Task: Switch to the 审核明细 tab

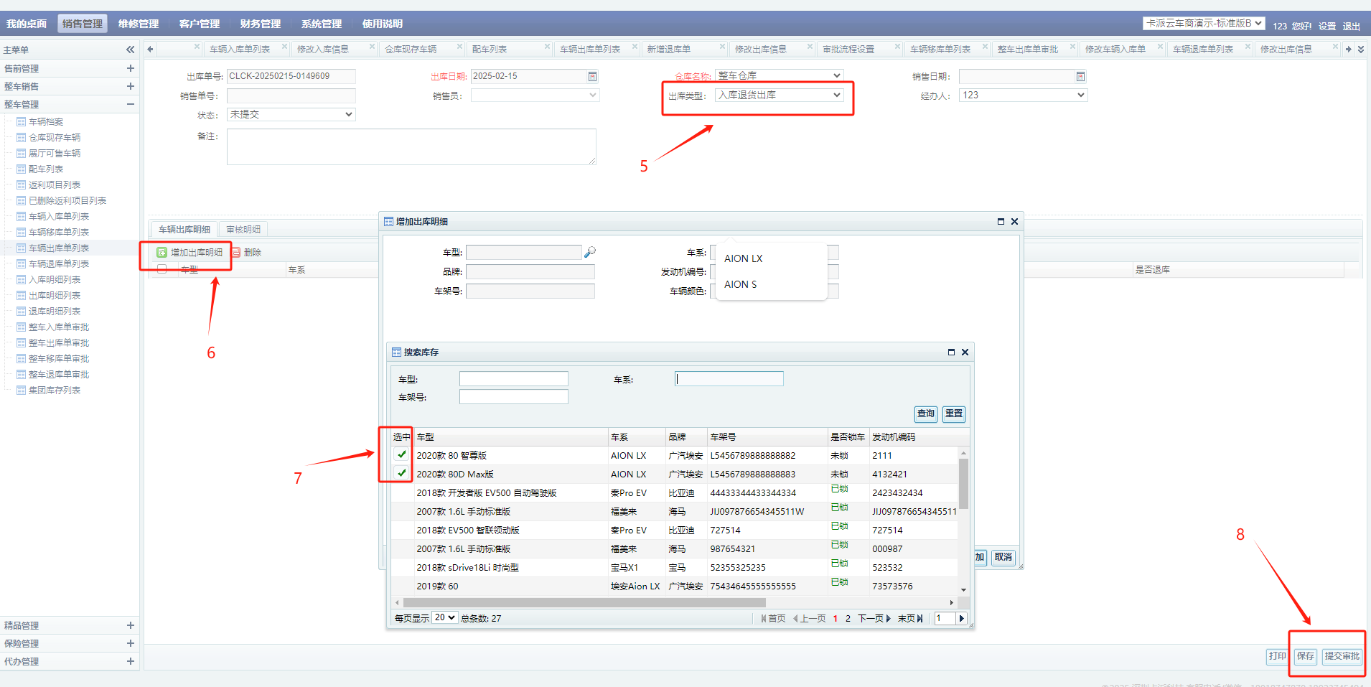Action: click(x=243, y=230)
